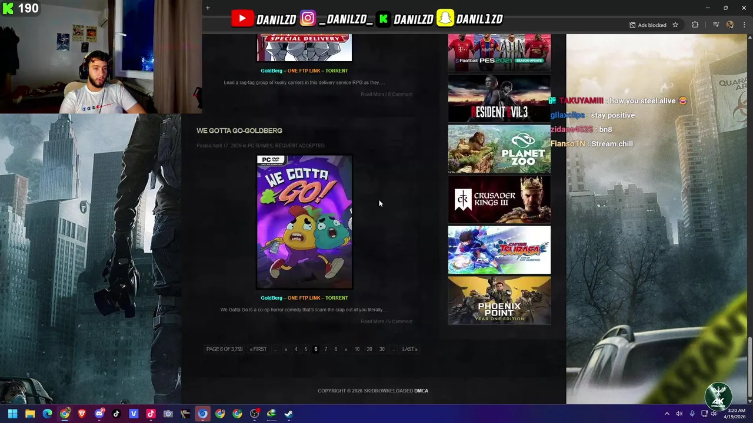Open Steam from the taskbar

(x=289, y=414)
